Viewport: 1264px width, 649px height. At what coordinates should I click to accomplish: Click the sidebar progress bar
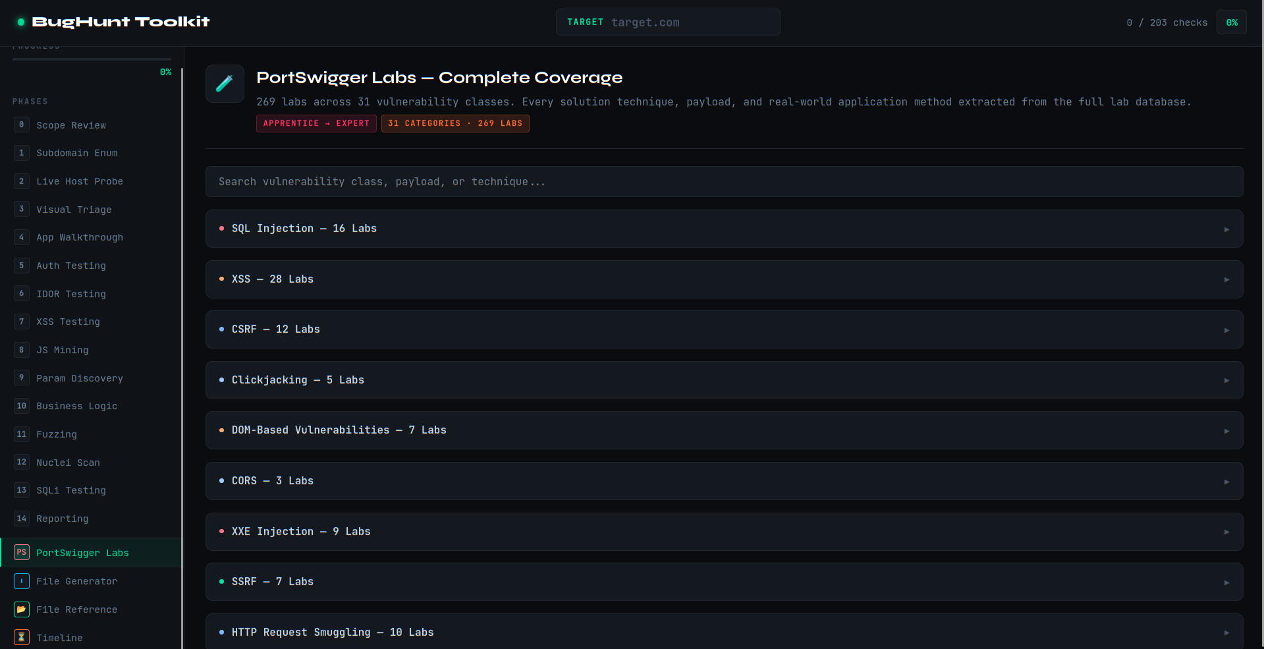pos(92,59)
